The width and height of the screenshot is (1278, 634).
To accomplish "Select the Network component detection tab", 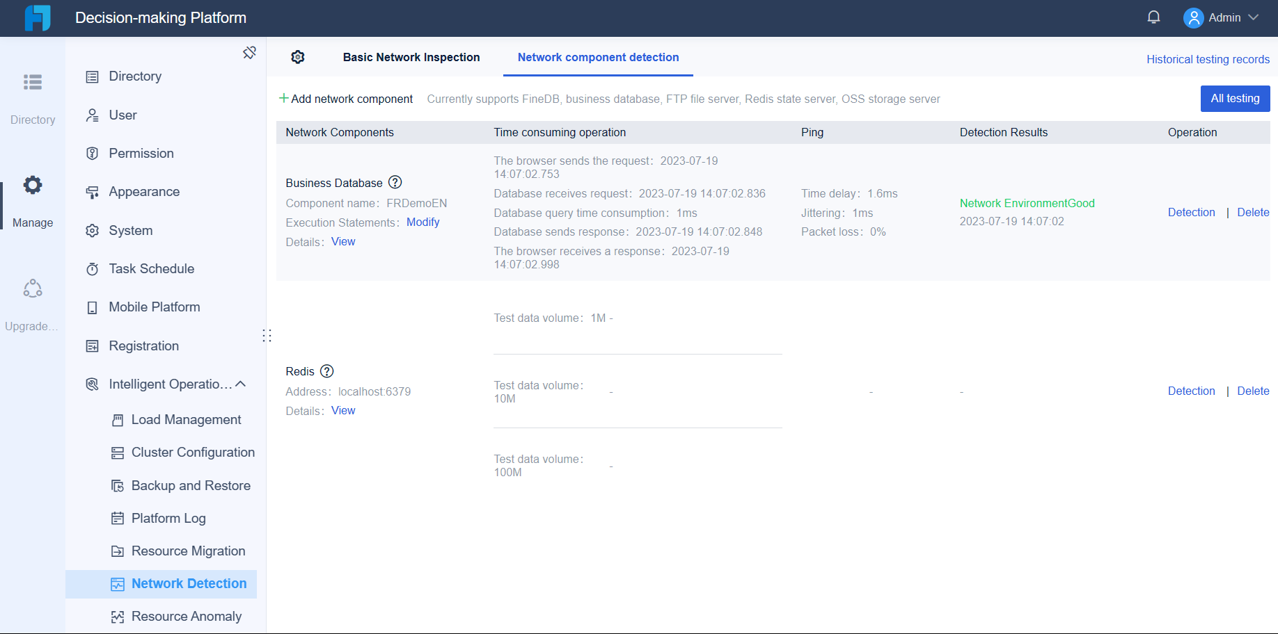I will (597, 57).
